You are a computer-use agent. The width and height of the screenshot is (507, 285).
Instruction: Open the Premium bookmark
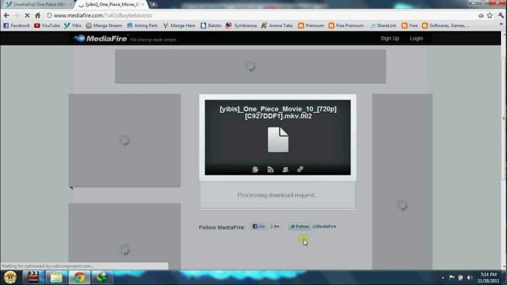311,25
